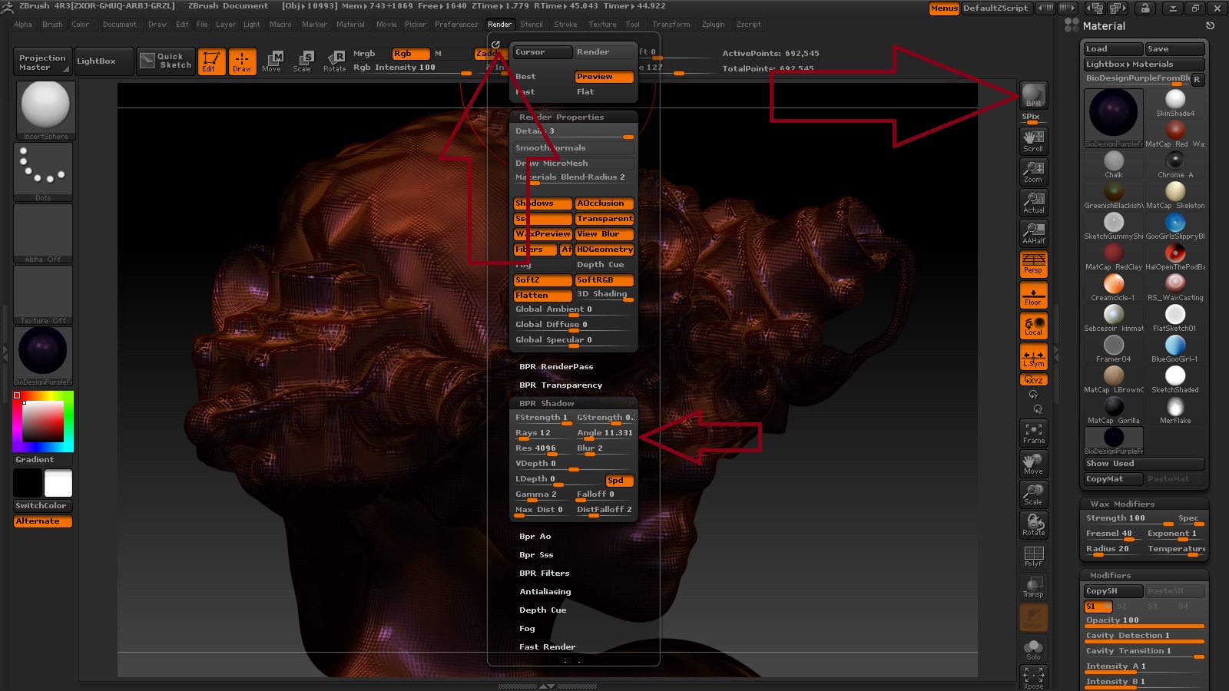Adjust the Rays slider
Image resolution: width=1229 pixels, height=691 pixels.
pos(542,434)
